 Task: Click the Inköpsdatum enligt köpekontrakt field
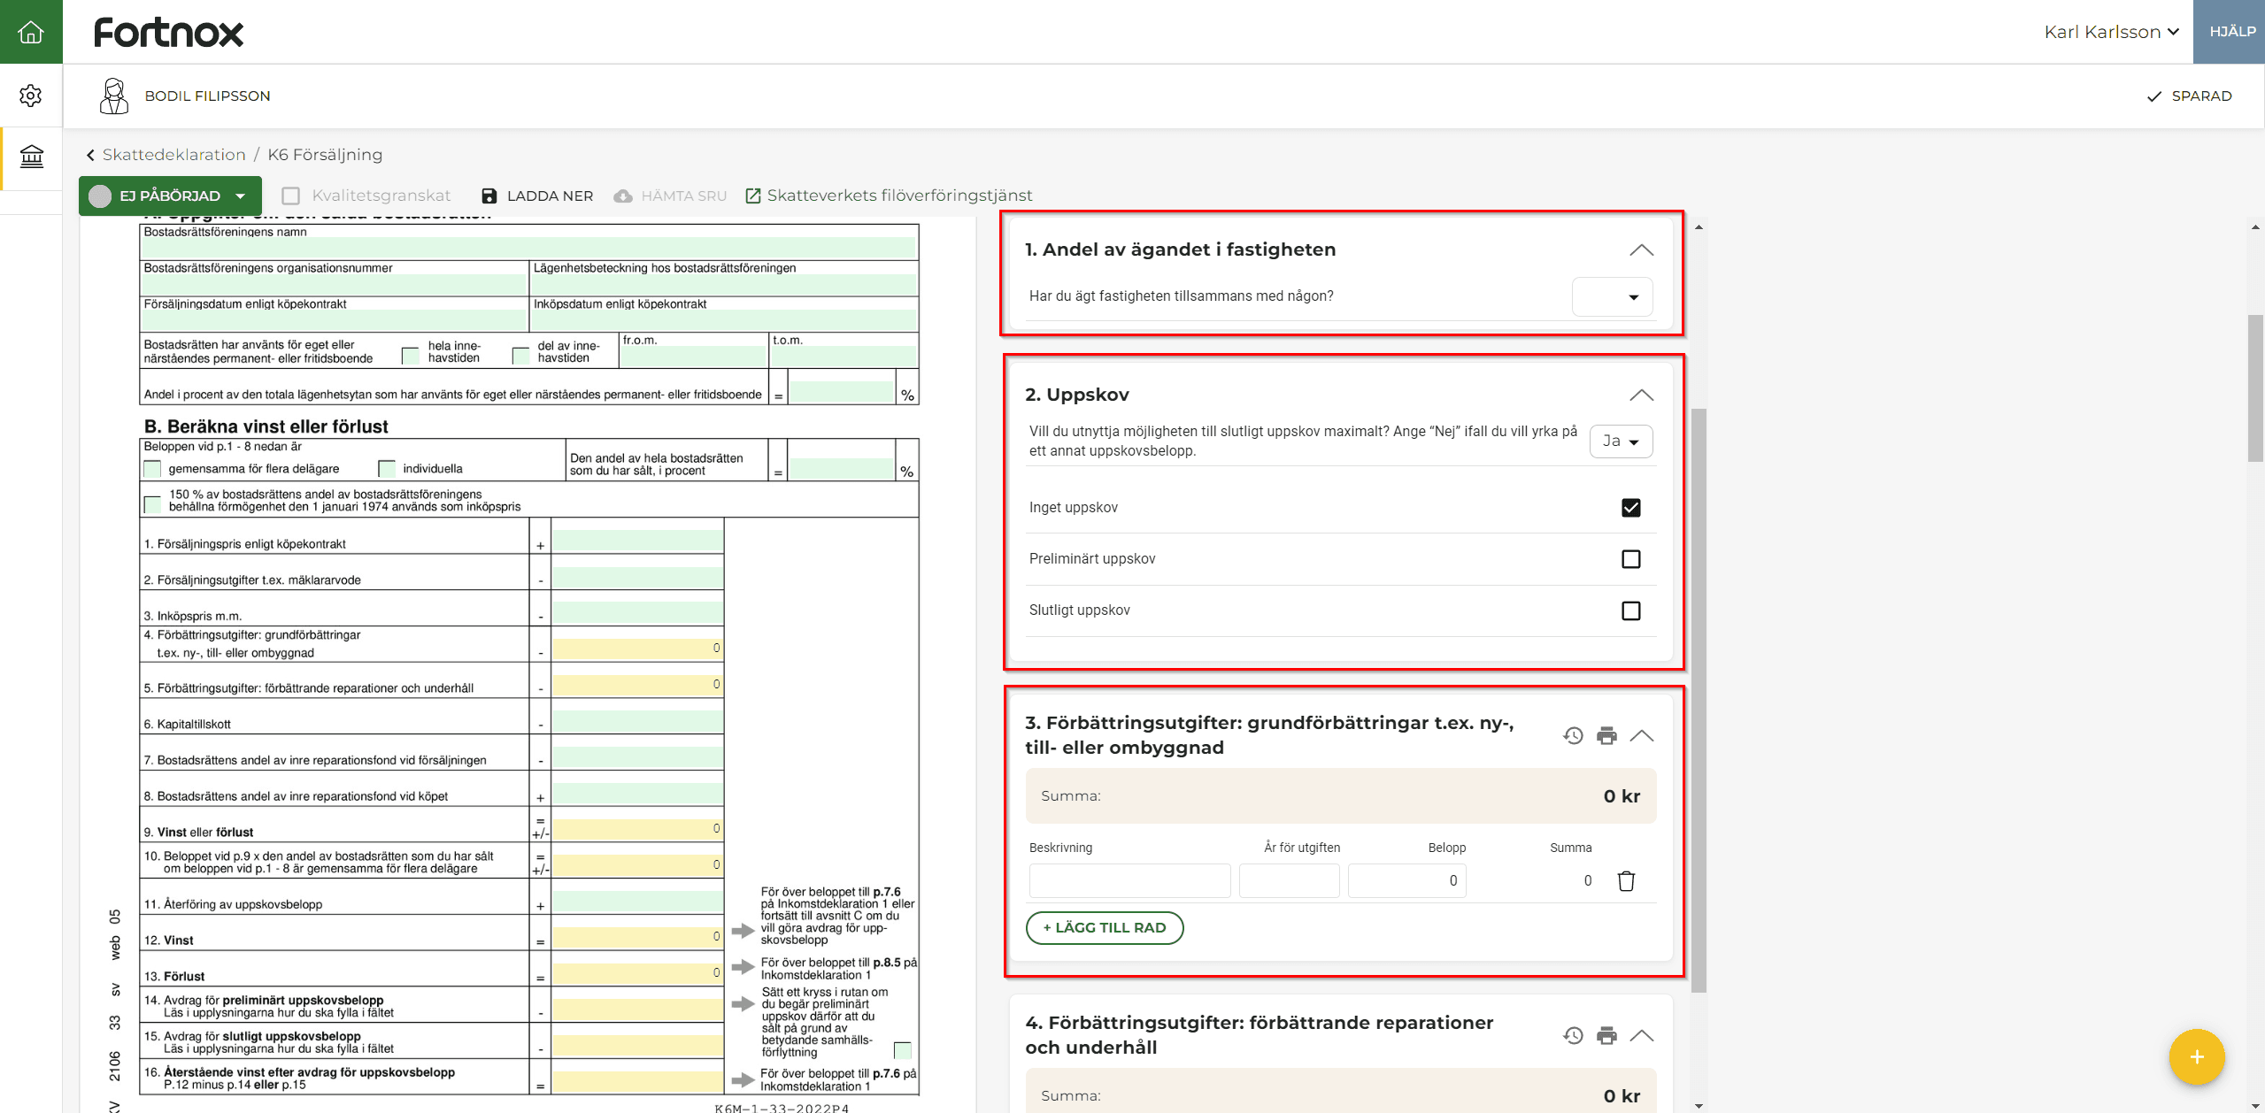point(723,319)
